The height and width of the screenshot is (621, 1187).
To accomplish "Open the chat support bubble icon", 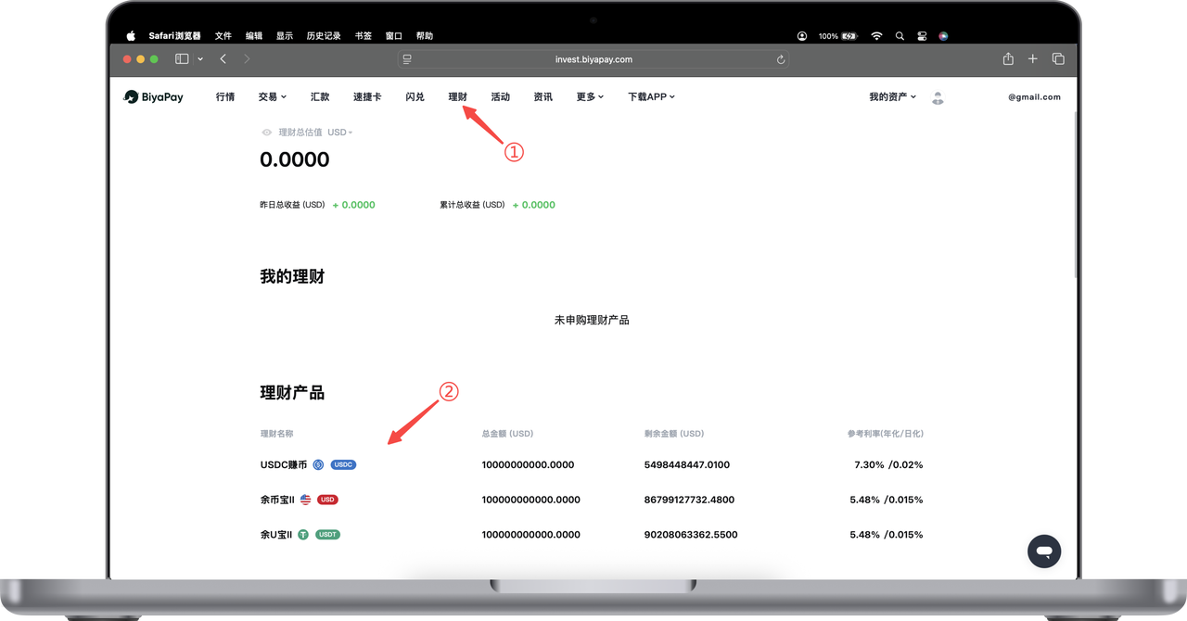I will point(1043,551).
